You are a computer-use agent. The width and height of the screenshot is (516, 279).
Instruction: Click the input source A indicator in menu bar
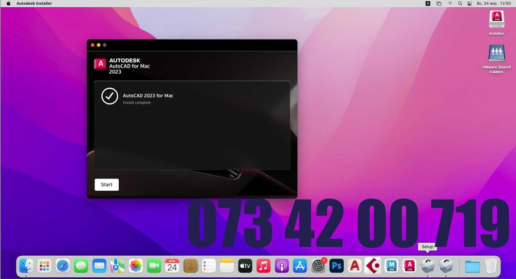428,3
